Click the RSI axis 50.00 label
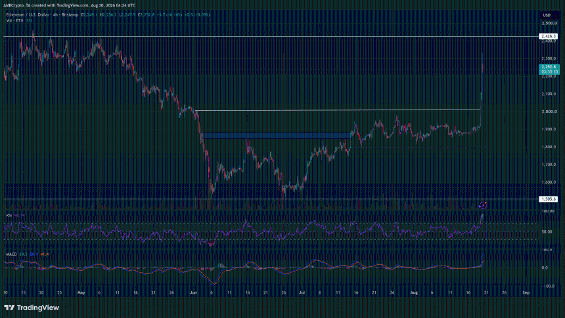This screenshot has width=565, height=318. 547,231
